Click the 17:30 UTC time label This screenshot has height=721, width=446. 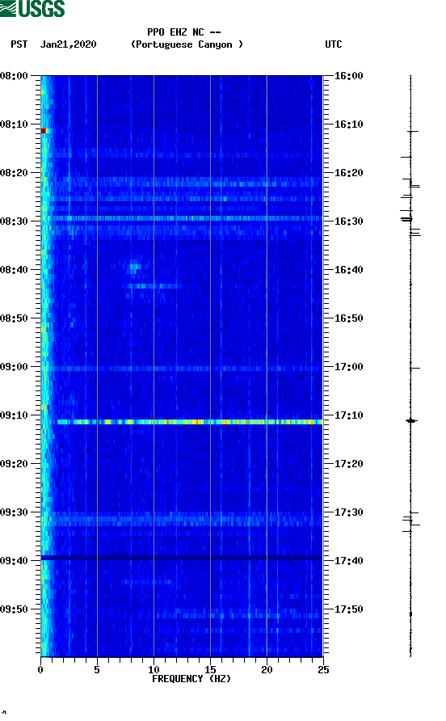point(348,512)
